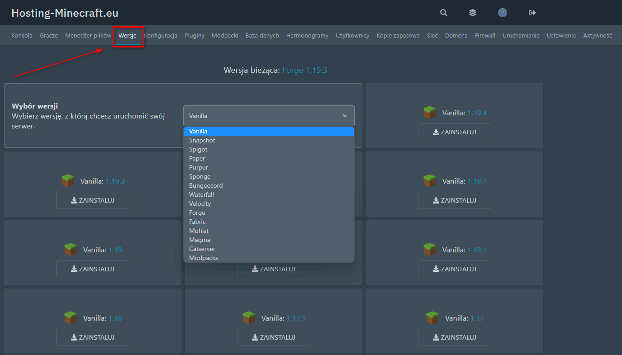
Task: Open the Uruchamianie tab
Action: [x=521, y=35]
